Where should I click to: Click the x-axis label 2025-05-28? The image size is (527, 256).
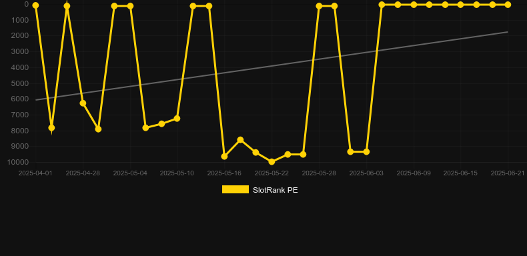coord(319,173)
